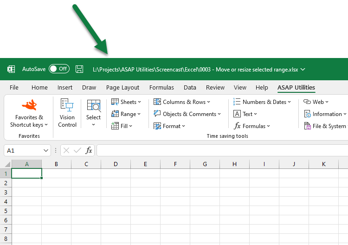This screenshot has width=348, height=245.
Task: Click the Text tools 'A' icon
Action: [x=237, y=114]
